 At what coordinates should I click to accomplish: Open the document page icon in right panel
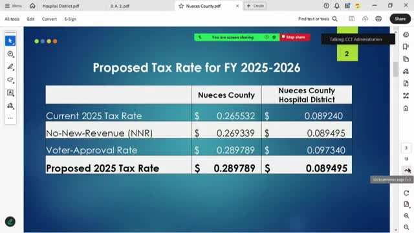406,83
